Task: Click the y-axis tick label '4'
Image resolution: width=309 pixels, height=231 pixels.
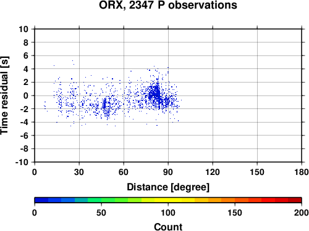Action: tap(26, 69)
